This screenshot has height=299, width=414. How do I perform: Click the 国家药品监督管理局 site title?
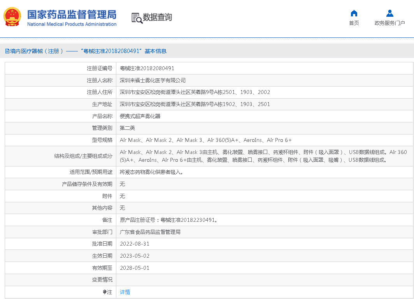point(72,14)
